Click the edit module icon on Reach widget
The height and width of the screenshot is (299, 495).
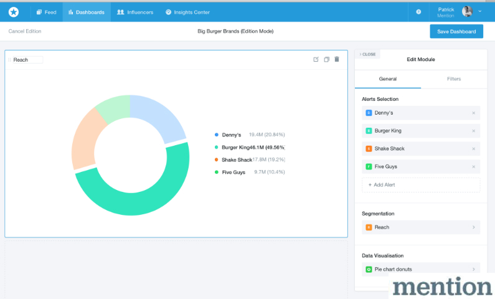pos(316,60)
